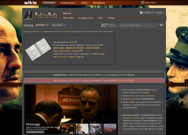Viewport: 188px width, 135px height.
Task: Open the Immagini menu item
Action: coord(111,18)
